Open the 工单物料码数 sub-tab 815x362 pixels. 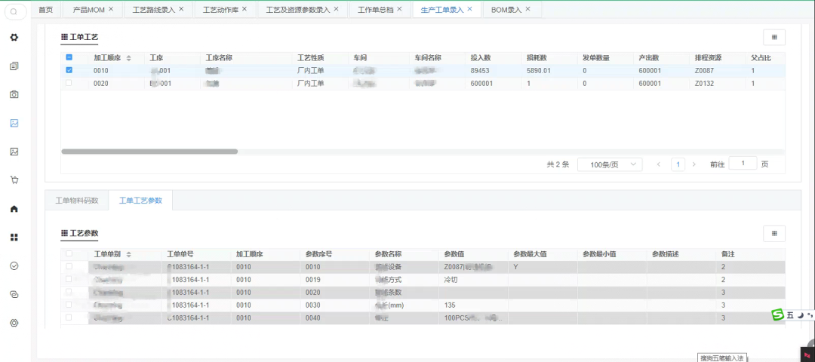[x=77, y=201]
